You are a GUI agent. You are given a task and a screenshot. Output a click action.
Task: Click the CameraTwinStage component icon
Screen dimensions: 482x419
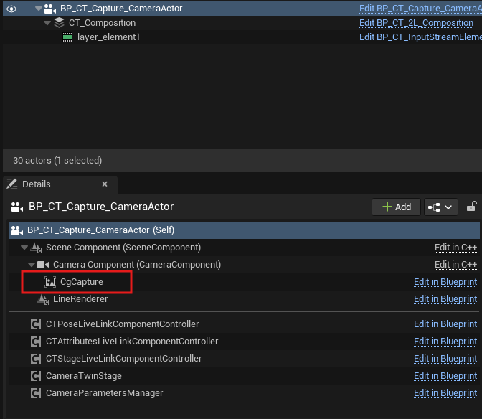coord(36,376)
